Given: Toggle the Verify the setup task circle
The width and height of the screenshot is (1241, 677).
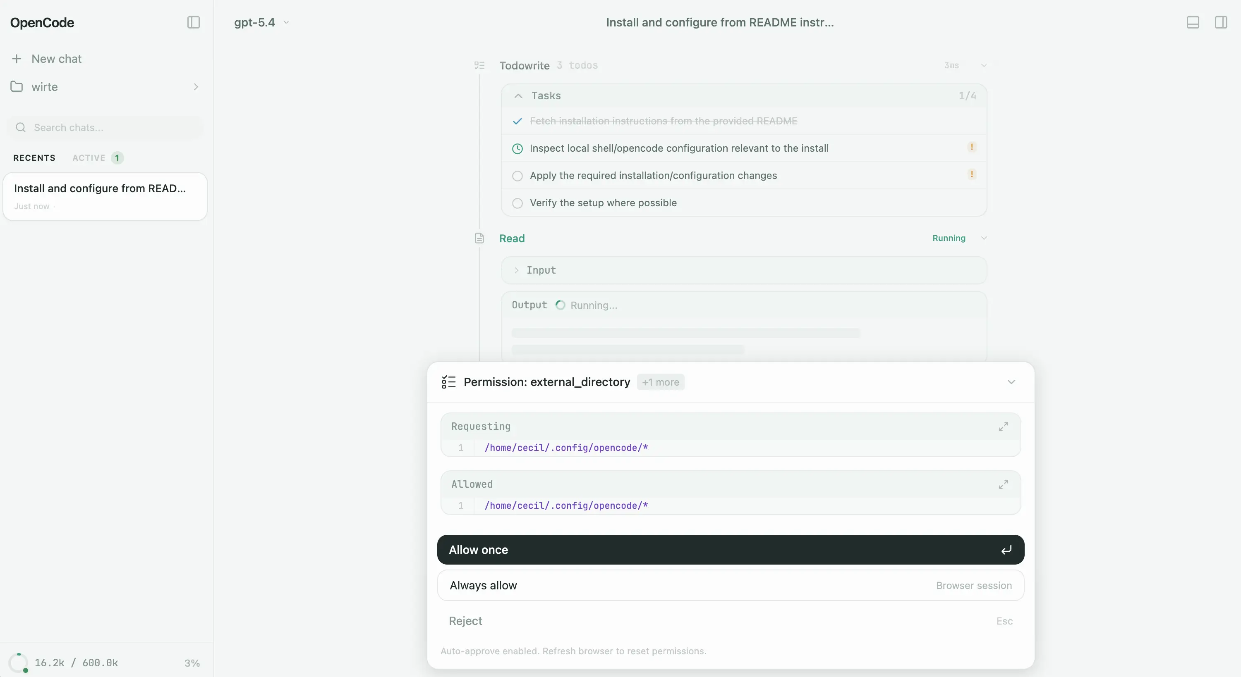Looking at the screenshot, I should 517,203.
